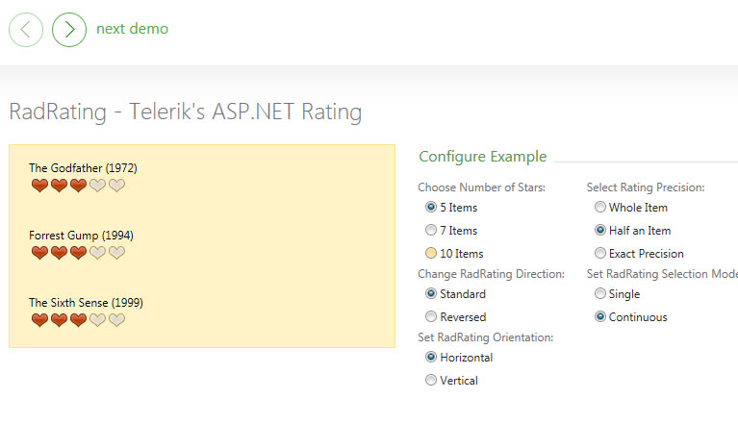Rate The Sixth Sense five hearts
The image size is (738, 424).
point(116,320)
